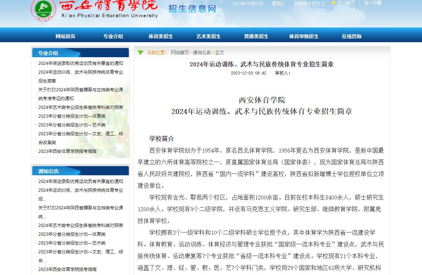Open the 艺术类招生 navigation menu item
Screen dimensions: 422x275
(208, 36)
